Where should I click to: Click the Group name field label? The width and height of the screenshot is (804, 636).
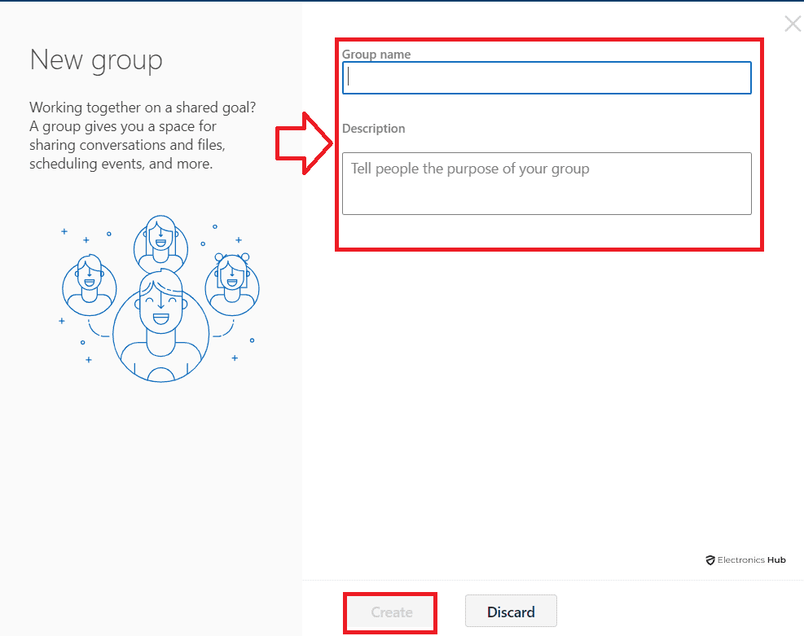tap(376, 54)
